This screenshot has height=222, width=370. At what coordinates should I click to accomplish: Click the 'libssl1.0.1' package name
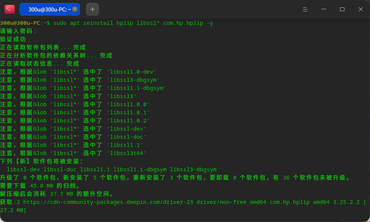point(128,112)
